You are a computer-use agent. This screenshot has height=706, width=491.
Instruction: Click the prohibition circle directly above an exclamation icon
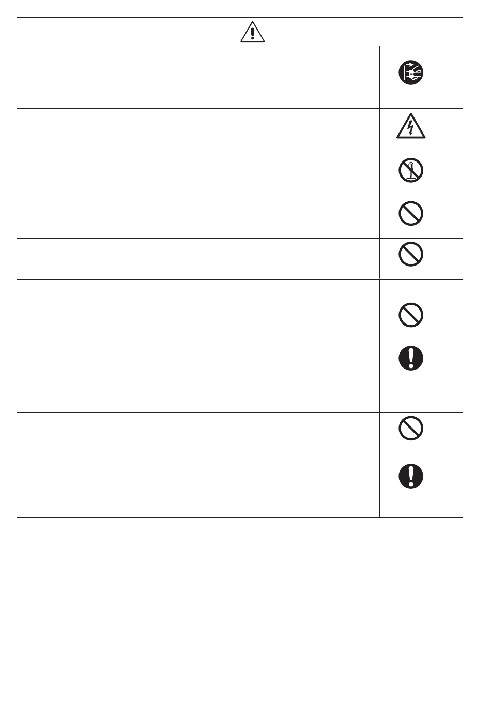click(411, 315)
